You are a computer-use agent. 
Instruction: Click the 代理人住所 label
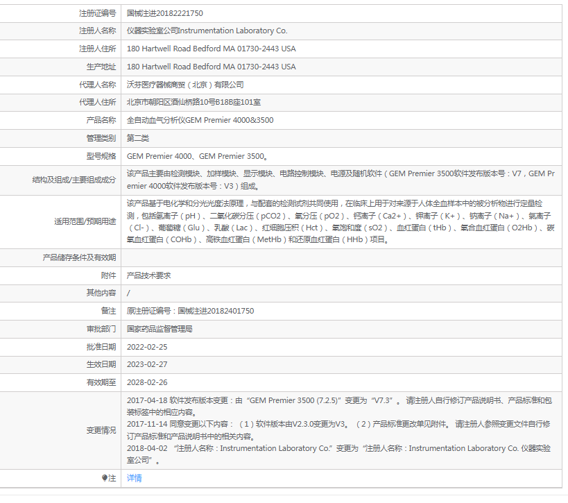click(x=98, y=102)
